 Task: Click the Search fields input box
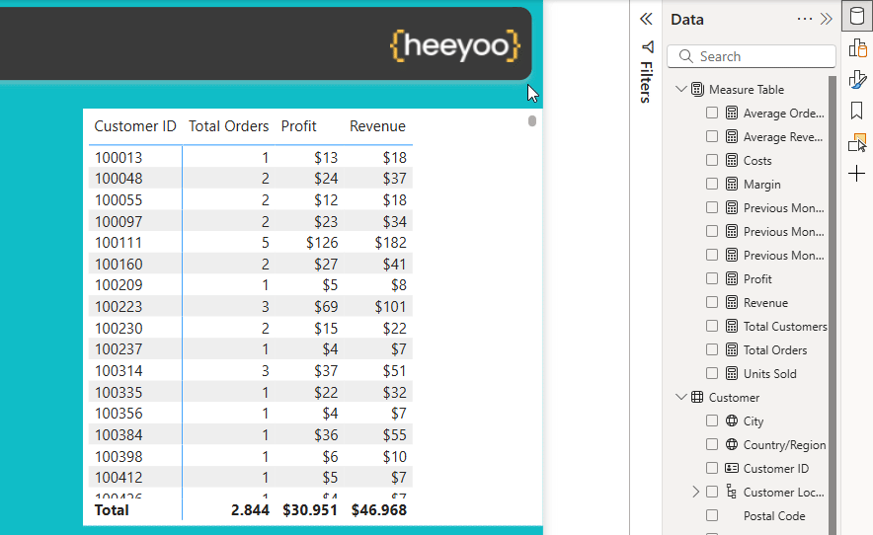(752, 56)
